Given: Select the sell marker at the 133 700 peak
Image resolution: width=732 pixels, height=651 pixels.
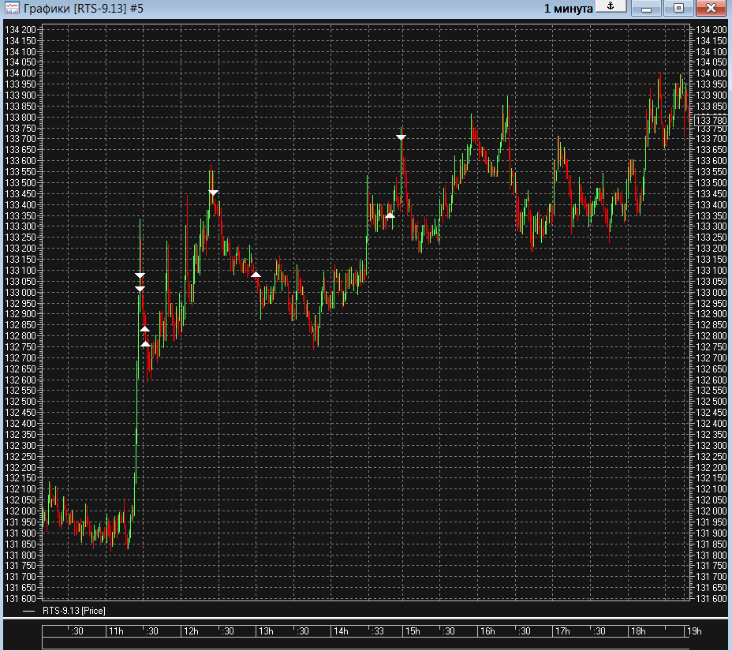Looking at the screenshot, I should pos(401,137).
